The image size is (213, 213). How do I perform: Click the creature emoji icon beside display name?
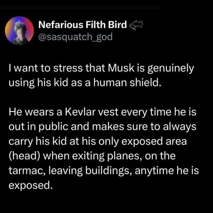(x=136, y=25)
